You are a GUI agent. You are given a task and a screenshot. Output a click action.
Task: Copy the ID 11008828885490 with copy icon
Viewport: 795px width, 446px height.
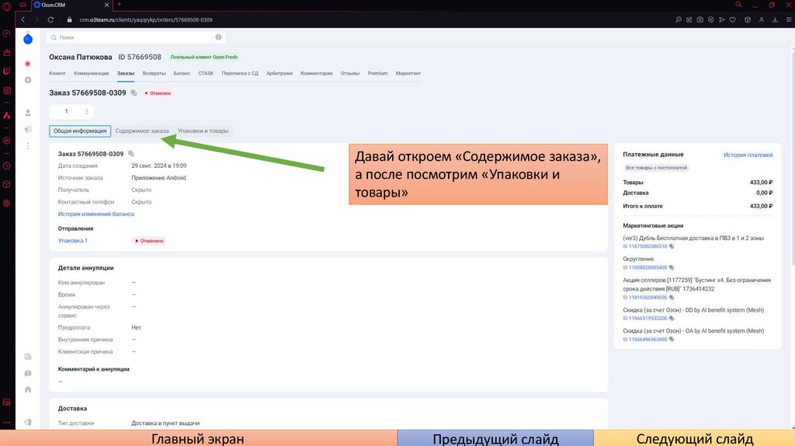coord(672,267)
